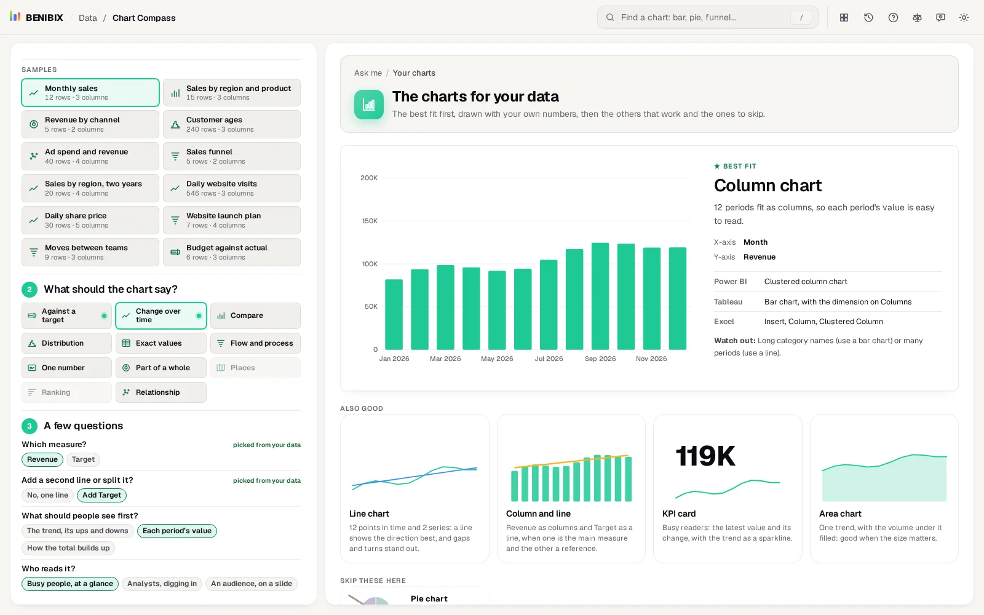Viewport: 984px width, 615px height.
Task: Select the Compare intent
Action: coord(255,315)
